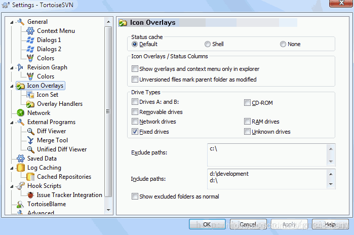
Task: Click the Dialogs 1 windows icon
Action: (x=30, y=40)
